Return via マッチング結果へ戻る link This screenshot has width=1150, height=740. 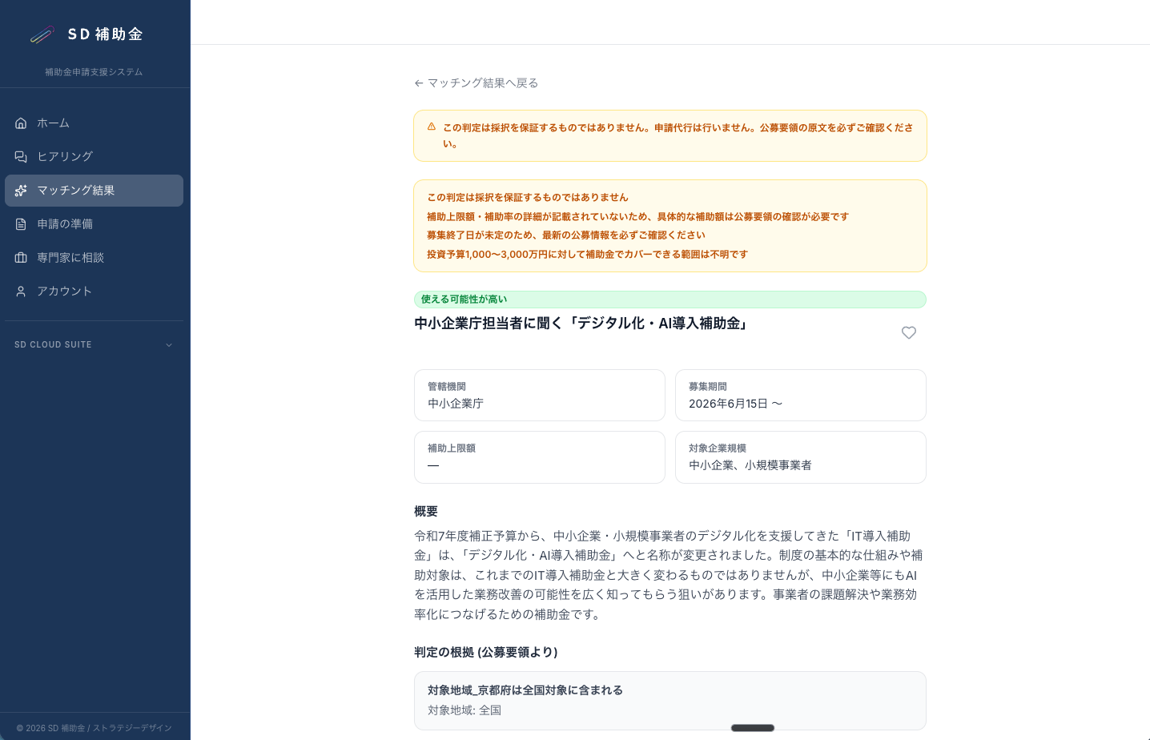476,83
